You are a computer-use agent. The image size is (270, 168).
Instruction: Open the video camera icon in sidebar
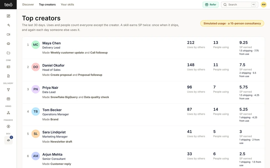point(8,34)
